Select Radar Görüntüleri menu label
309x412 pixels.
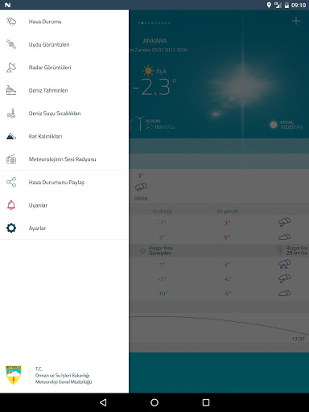pyautogui.click(x=50, y=68)
